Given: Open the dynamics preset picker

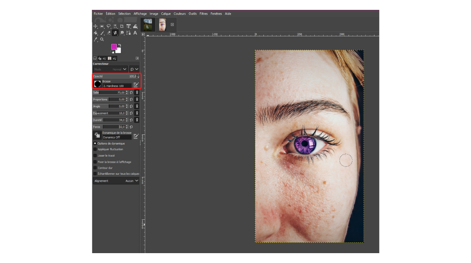Looking at the screenshot, I should click(x=97, y=135).
